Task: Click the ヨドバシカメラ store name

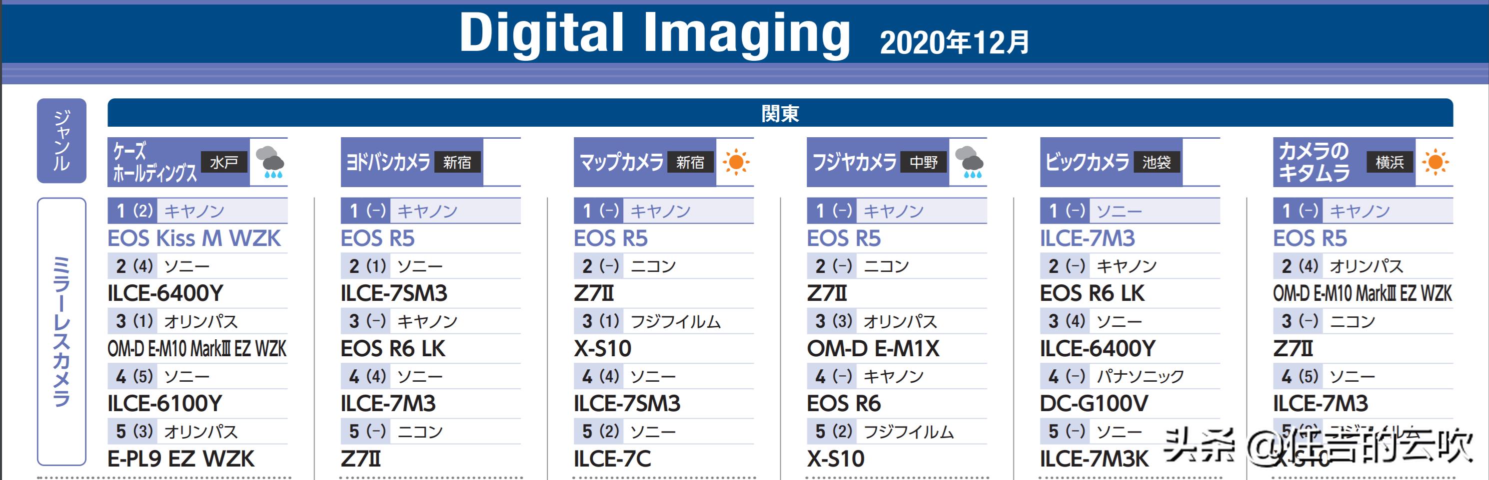Action: coord(388,162)
